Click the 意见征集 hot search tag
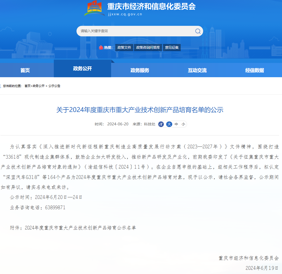This screenshot has height=274, width=282. tap(172, 48)
